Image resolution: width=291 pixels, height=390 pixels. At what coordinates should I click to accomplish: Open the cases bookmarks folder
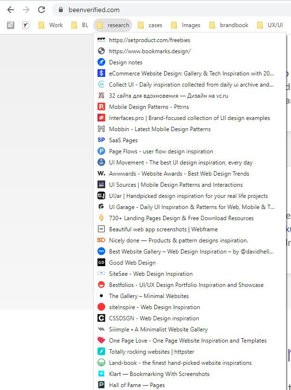coord(150,25)
